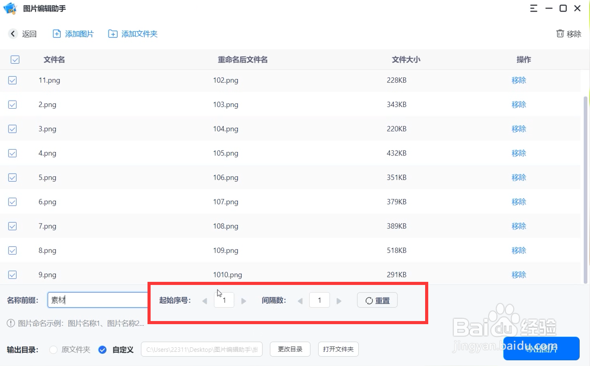Remove 5.png via its 移除 link
The width and height of the screenshot is (590, 366).
pyautogui.click(x=519, y=177)
